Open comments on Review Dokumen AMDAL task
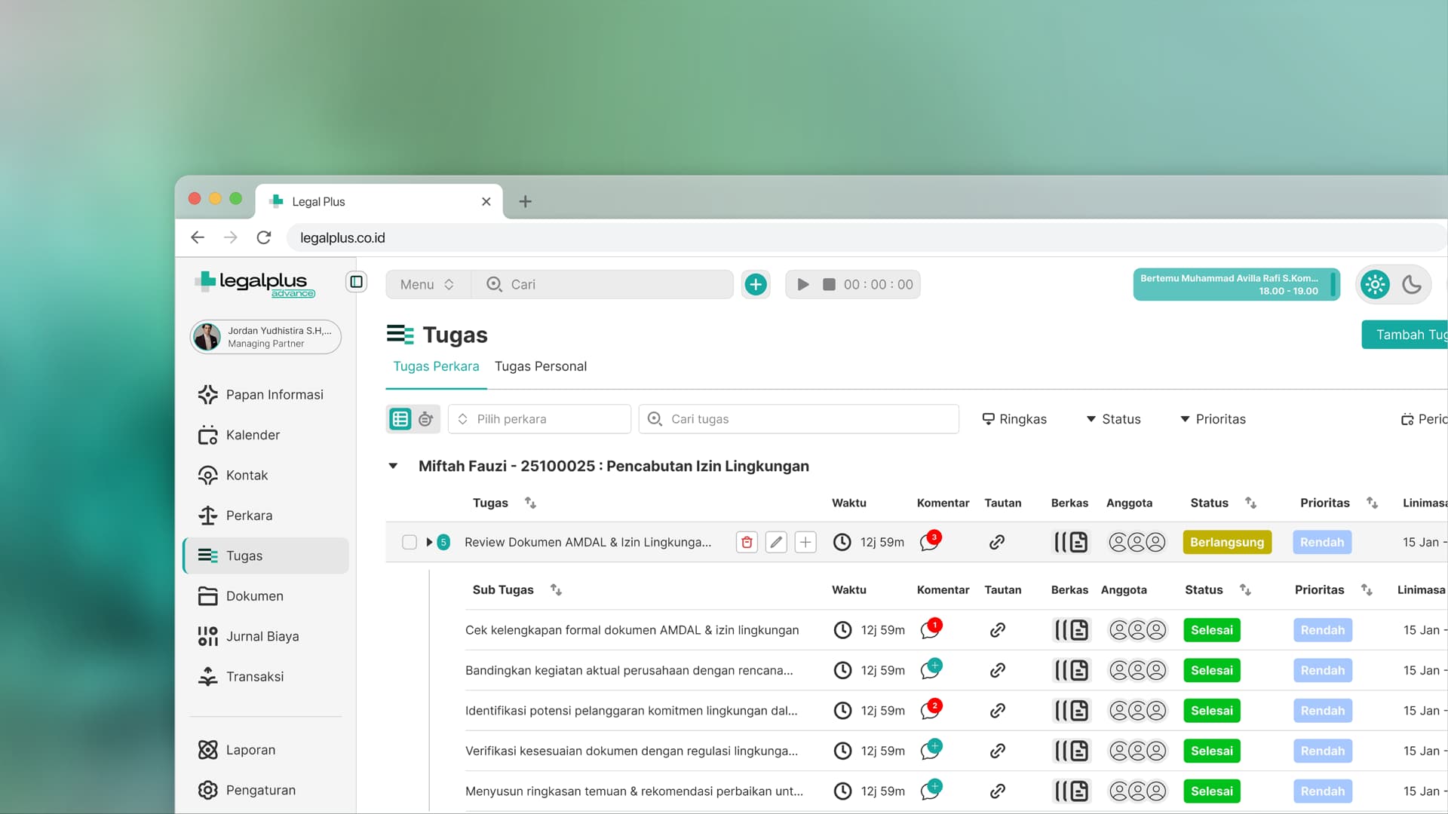The width and height of the screenshot is (1448, 814). tap(929, 542)
